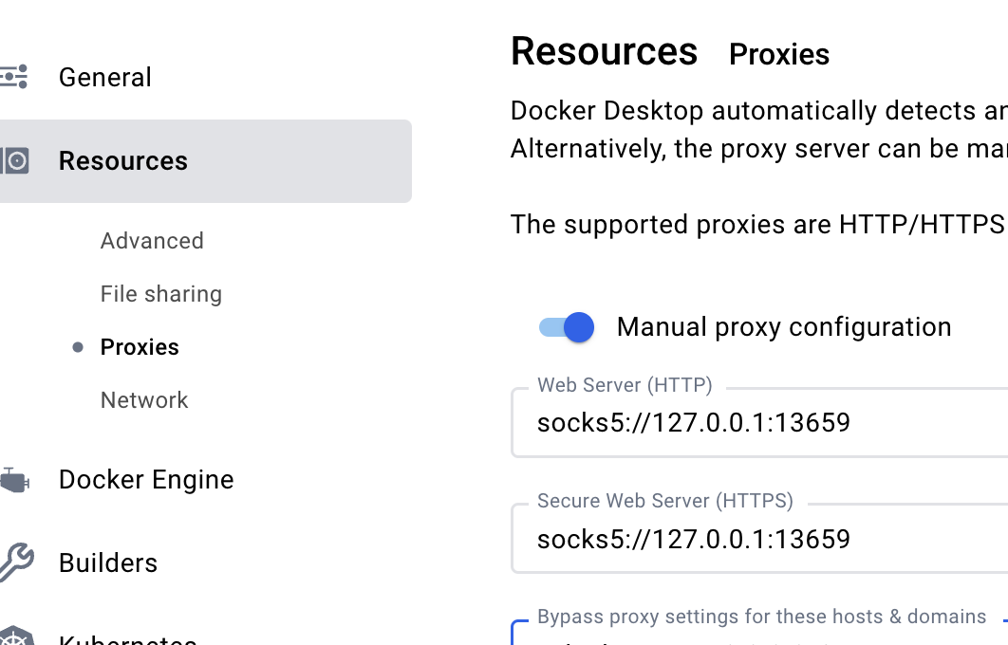1008x645 pixels.
Task: Open the Builders settings section
Action: 108,562
